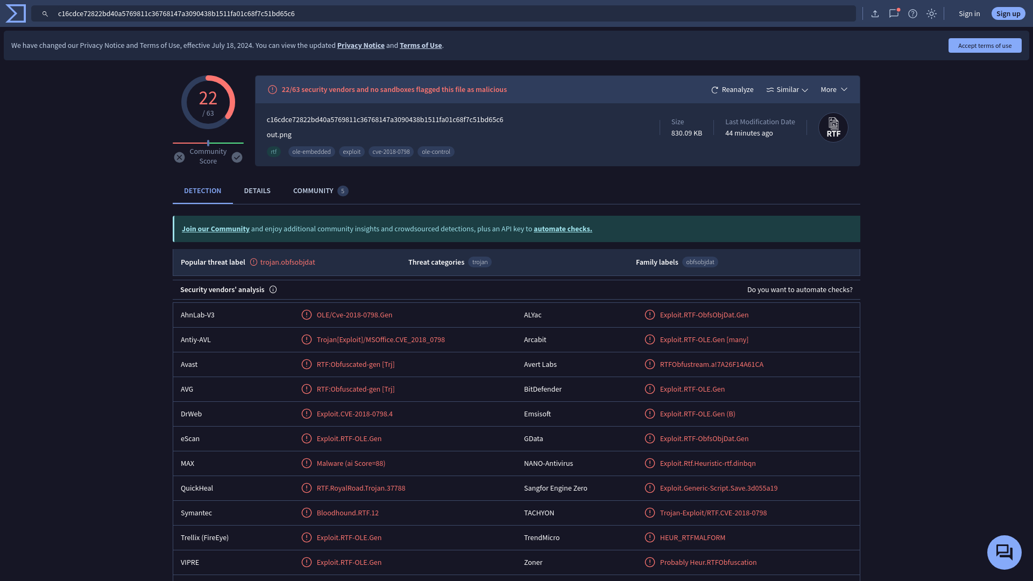Click the rtf tag
The height and width of the screenshot is (581, 1033).
pos(274,152)
